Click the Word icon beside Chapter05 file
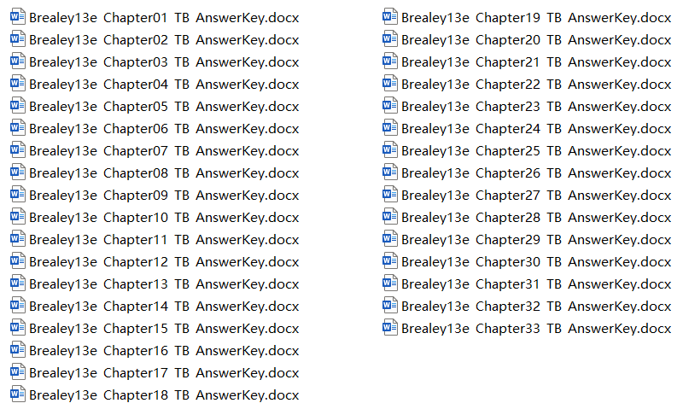The image size is (683, 409). 17,106
